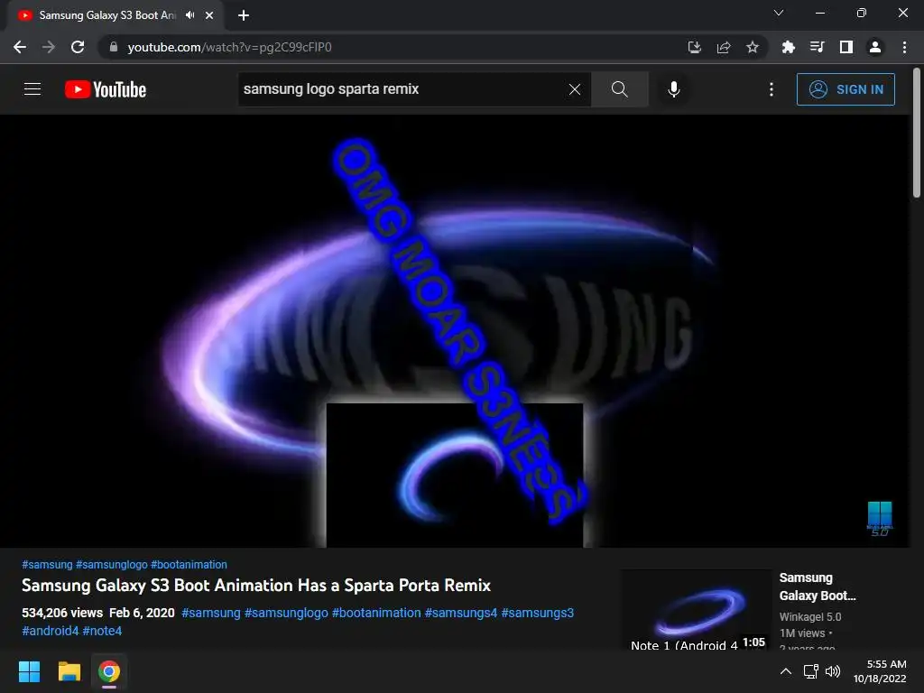The image size is (924, 693).
Task: Click the browser forward arrow
Action: [49, 47]
